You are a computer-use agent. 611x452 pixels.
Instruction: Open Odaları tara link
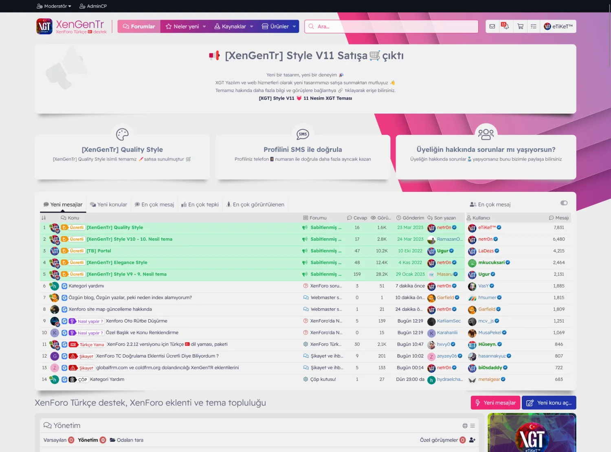pos(126,440)
